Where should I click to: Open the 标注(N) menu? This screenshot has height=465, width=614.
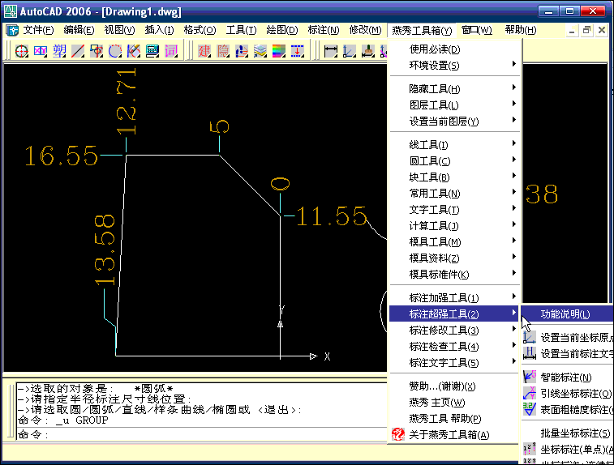323,30
